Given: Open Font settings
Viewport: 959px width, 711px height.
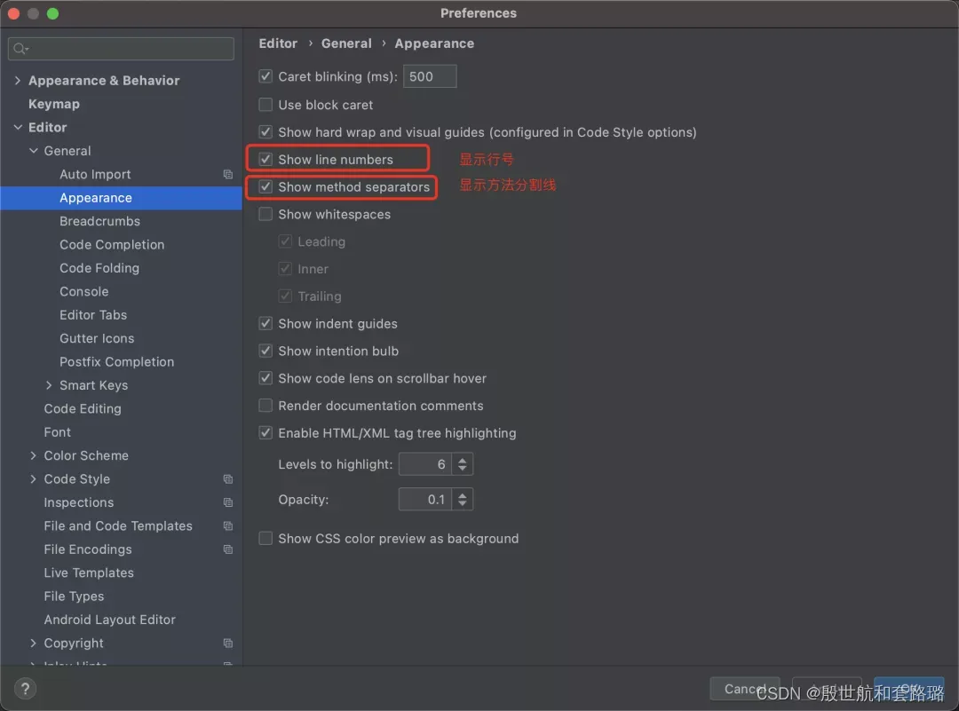Looking at the screenshot, I should tap(58, 432).
